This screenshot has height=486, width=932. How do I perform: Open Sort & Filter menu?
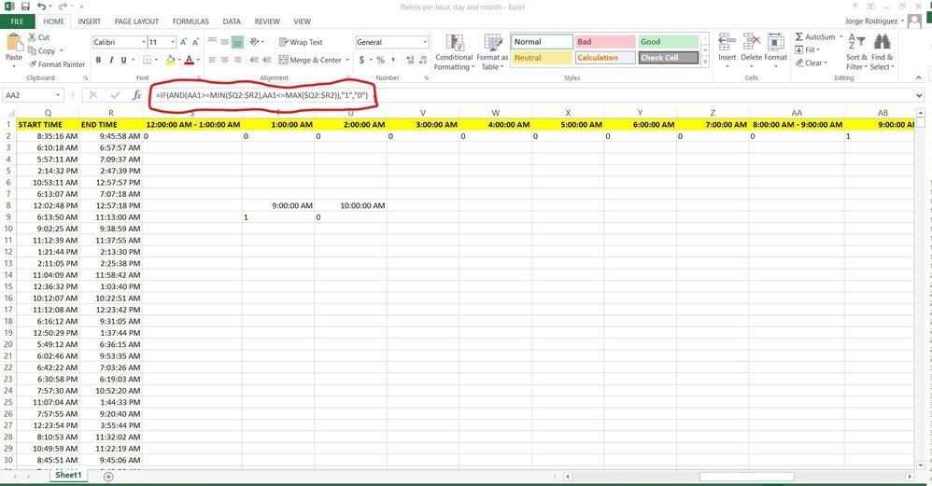tap(856, 52)
